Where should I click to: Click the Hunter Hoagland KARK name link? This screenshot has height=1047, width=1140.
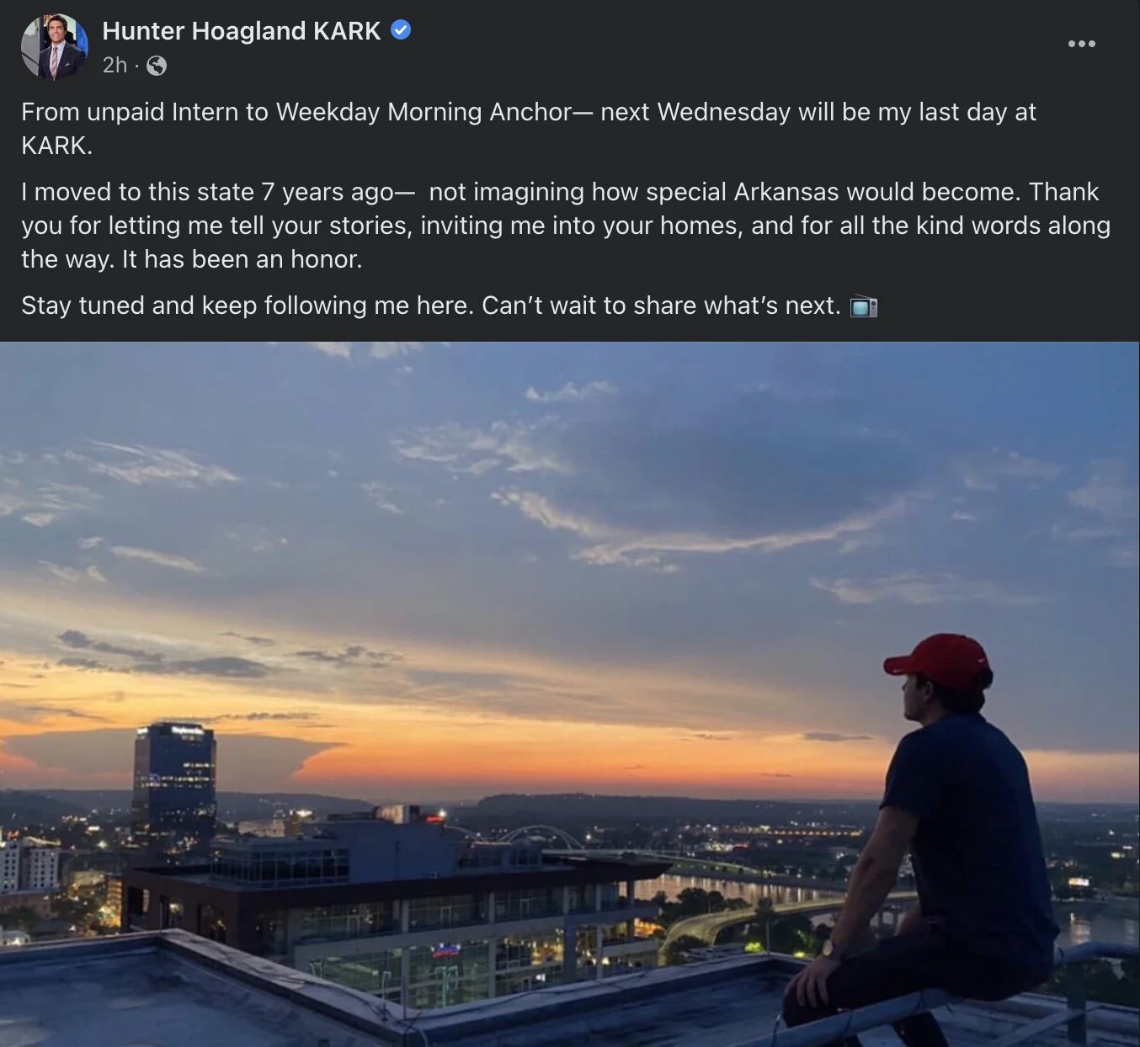click(242, 31)
